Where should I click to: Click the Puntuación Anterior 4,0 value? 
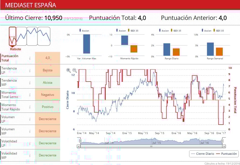tap(222, 18)
